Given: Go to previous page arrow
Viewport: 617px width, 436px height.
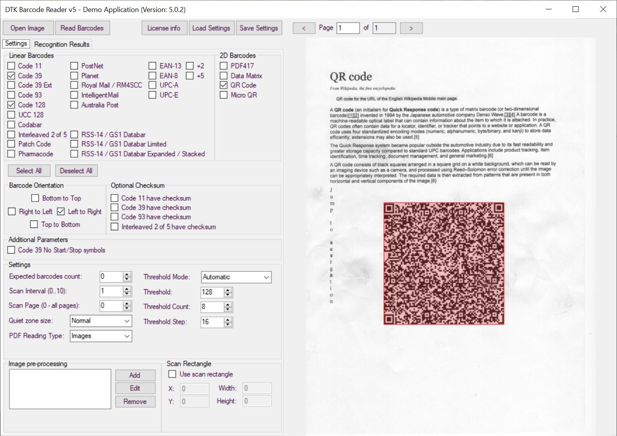Looking at the screenshot, I should (x=304, y=28).
